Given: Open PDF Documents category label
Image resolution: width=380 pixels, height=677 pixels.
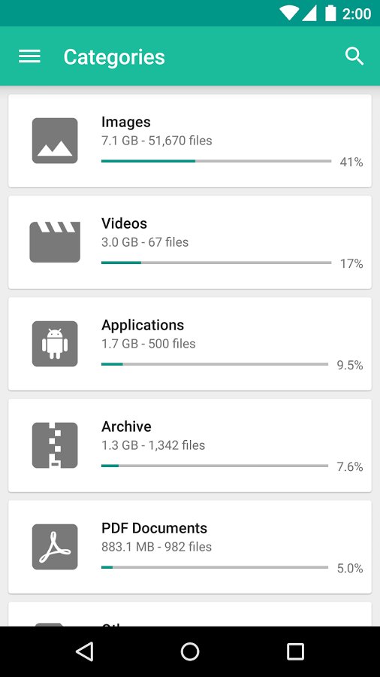Looking at the screenshot, I should (154, 528).
